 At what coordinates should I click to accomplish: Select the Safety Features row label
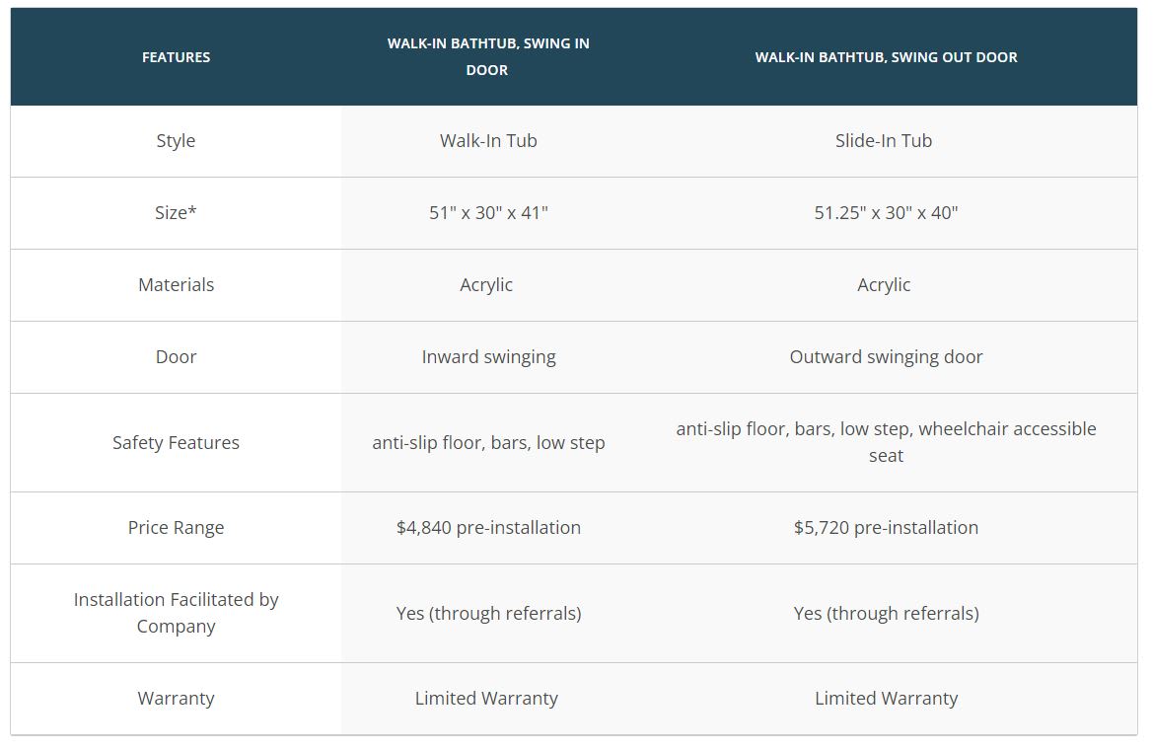pyautogui.click(x=176, y=443)
